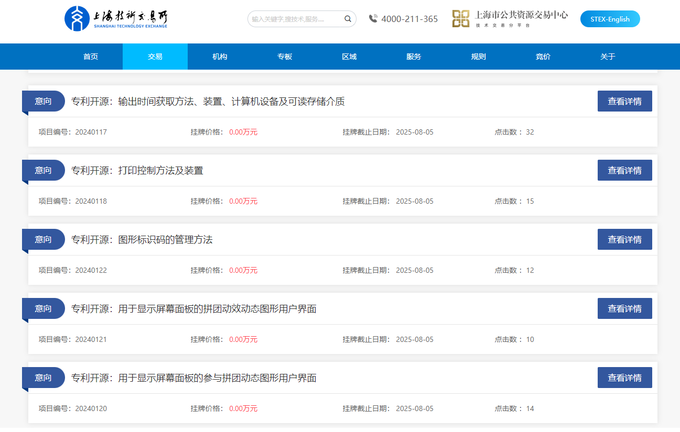
Task: Select project number text 20240122
Action: [91, 270]
